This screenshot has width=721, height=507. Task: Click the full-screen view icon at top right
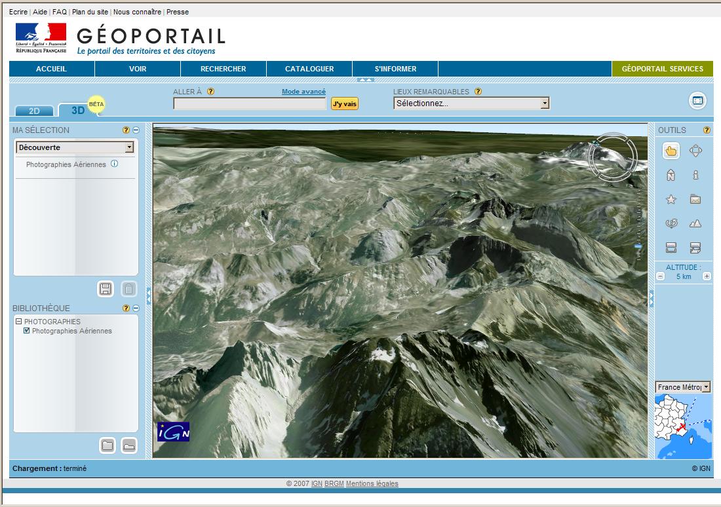[x=697, y=101]
